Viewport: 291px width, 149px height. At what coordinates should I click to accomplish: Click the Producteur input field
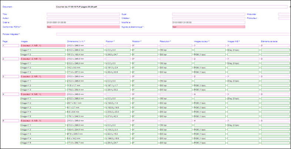tap(284, 18)
